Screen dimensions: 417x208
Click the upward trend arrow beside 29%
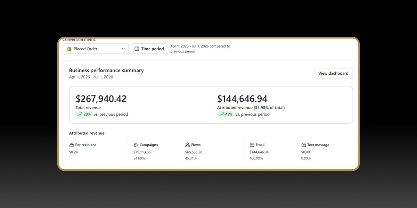coord(80,114)
